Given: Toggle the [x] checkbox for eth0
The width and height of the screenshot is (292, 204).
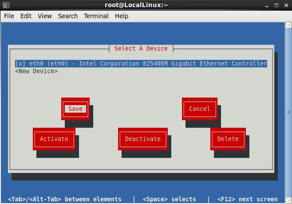Looking at the screenshot, I should pyautogui.click(x=20, y=63).
